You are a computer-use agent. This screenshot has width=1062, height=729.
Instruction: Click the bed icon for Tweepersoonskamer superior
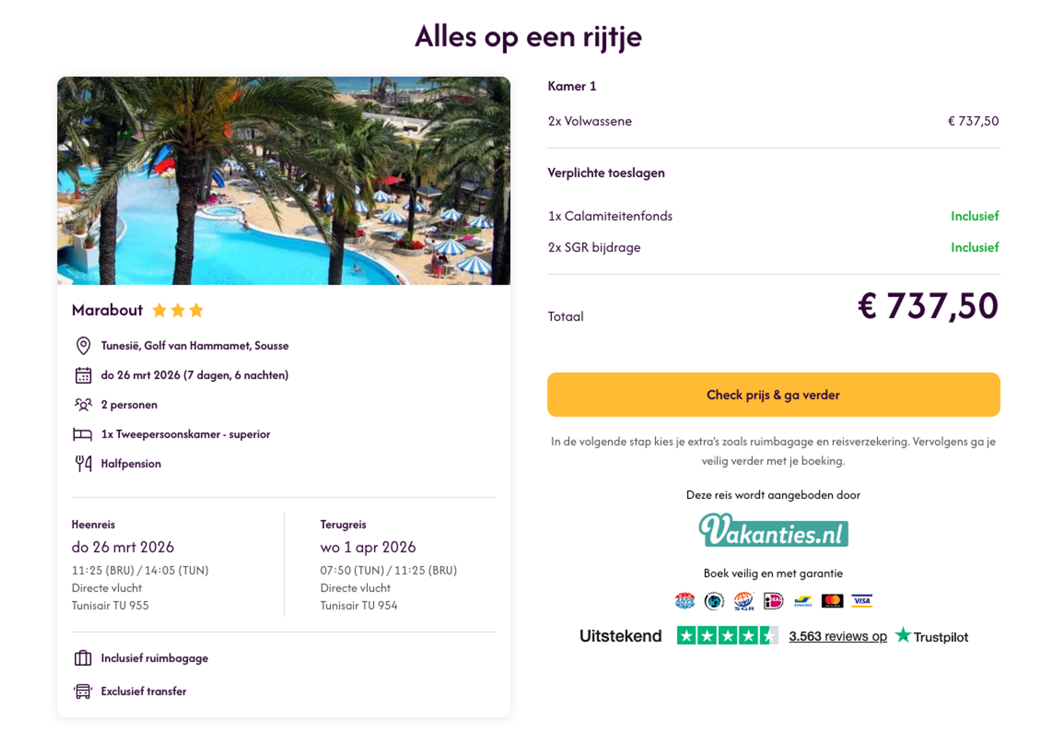(x=83, y=434)
